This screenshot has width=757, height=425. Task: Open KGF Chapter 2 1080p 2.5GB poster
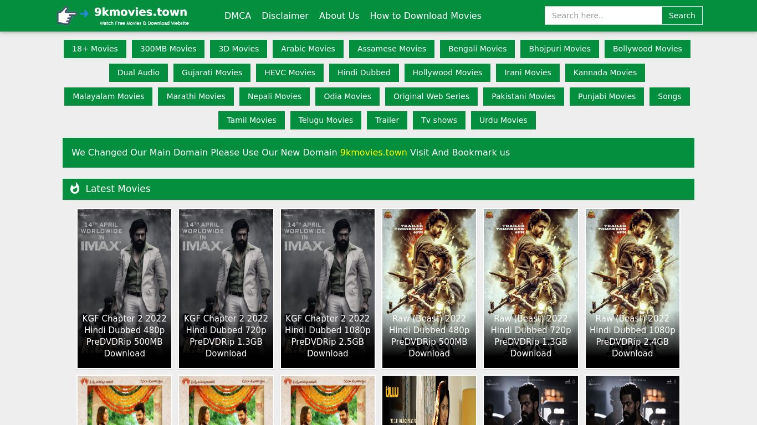[x=328, y=288]
